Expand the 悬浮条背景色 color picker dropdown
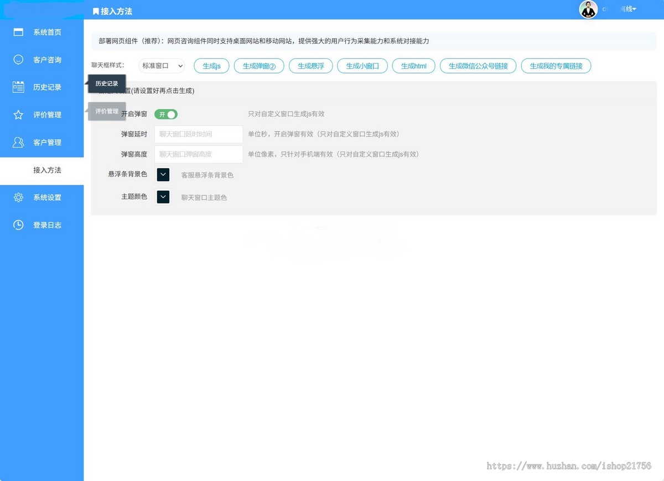This screenshot has height=481, width=664. coord(163,175)
